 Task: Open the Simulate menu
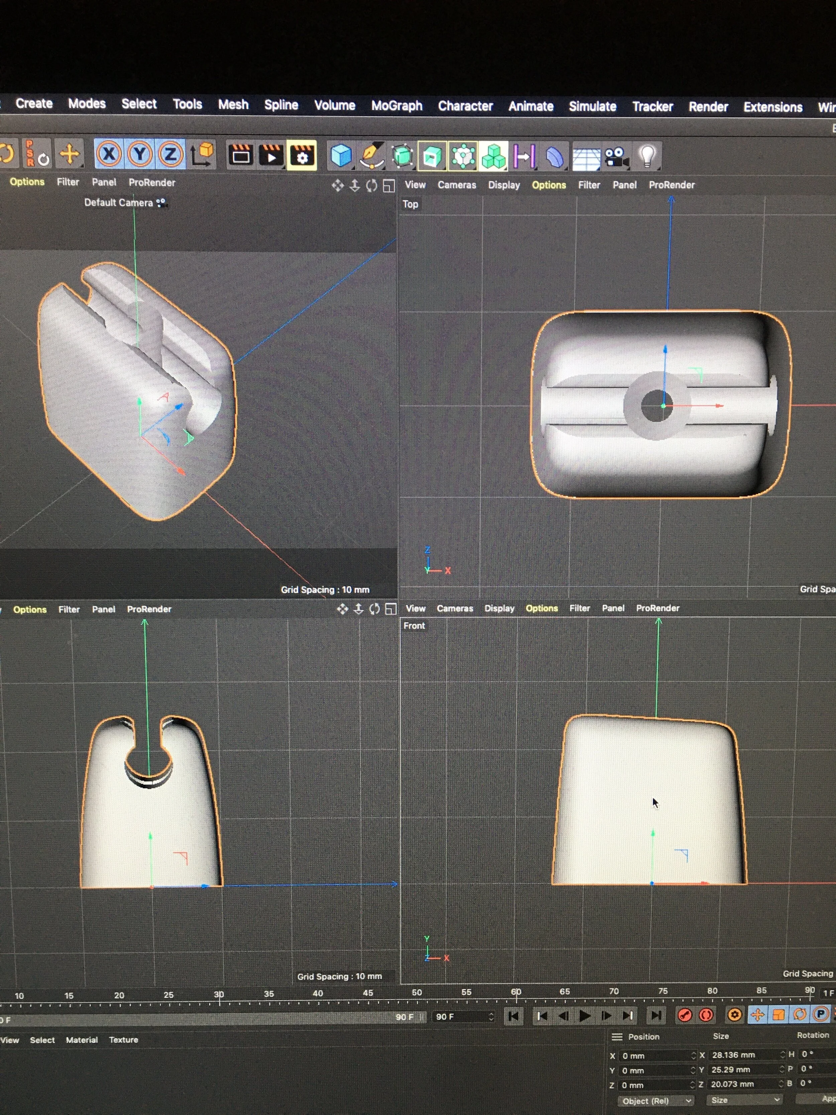click(x=592, y=106)
